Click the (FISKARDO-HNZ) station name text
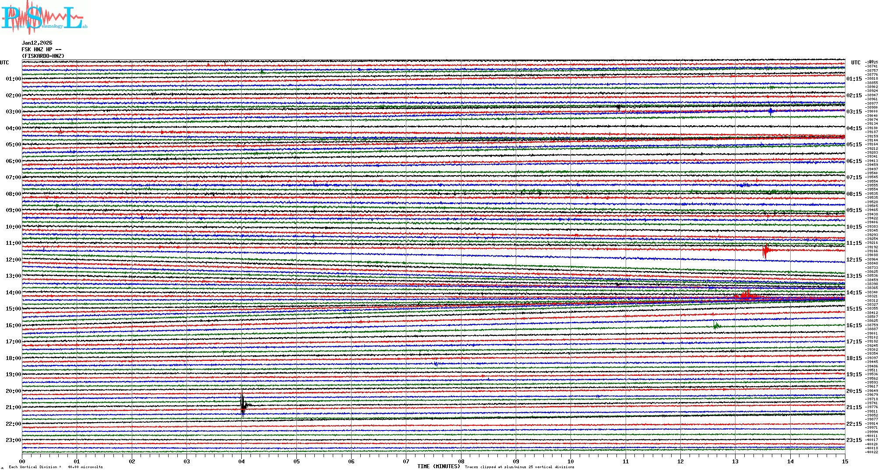This screenshot has width=880, height=473. [x=43, y=56]
